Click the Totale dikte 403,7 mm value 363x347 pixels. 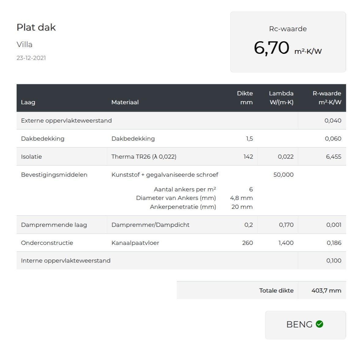(x=326, y=290)
